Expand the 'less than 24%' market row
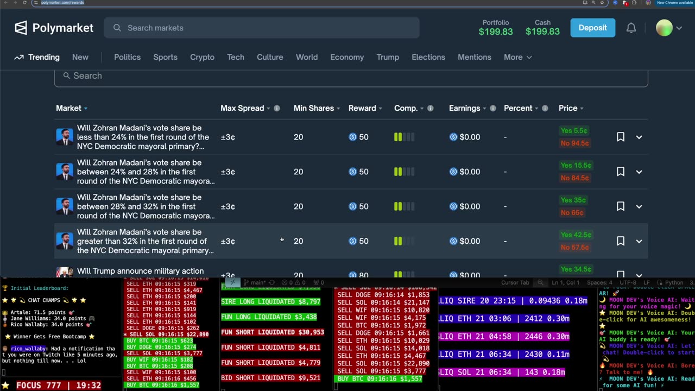 tap(639, 137)
